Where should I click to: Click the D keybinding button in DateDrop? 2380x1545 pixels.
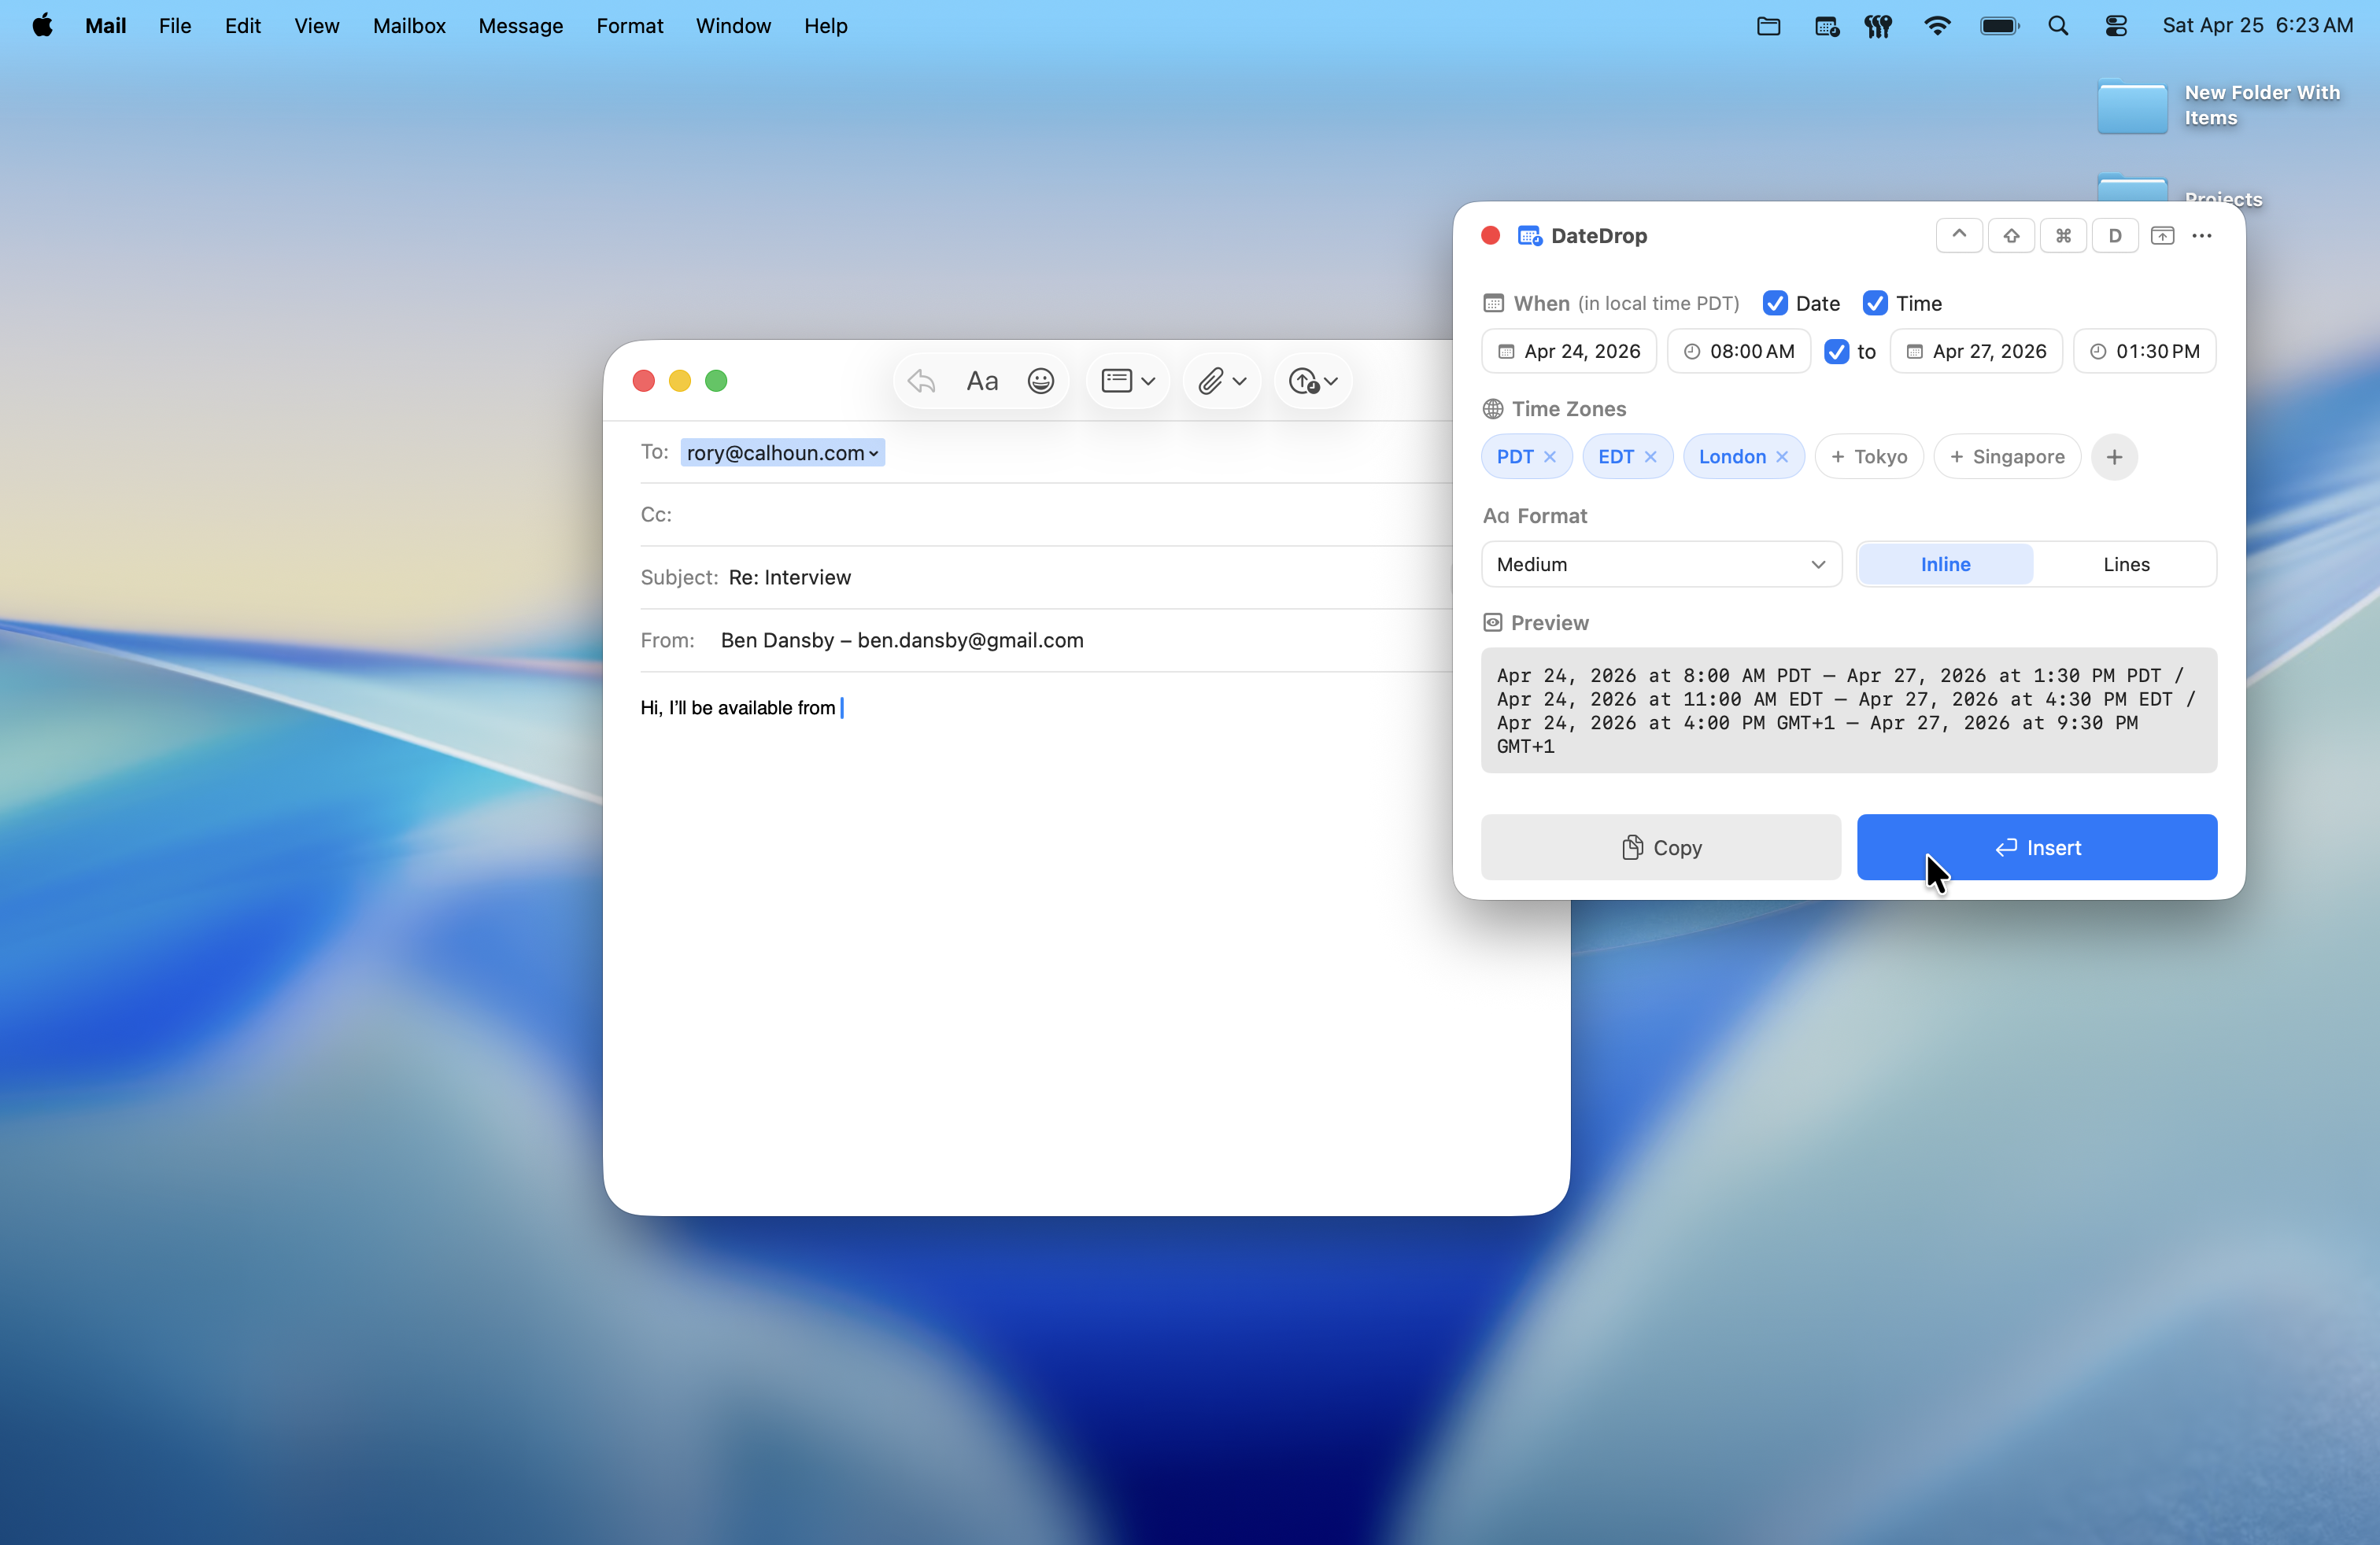point(2115,236)
